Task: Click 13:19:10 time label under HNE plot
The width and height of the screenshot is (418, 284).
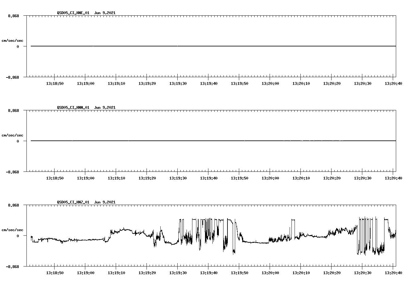Action: click(116, 83)
